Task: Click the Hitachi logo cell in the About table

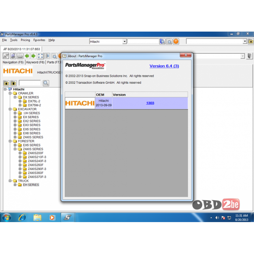Action: (x=80, y=103)
